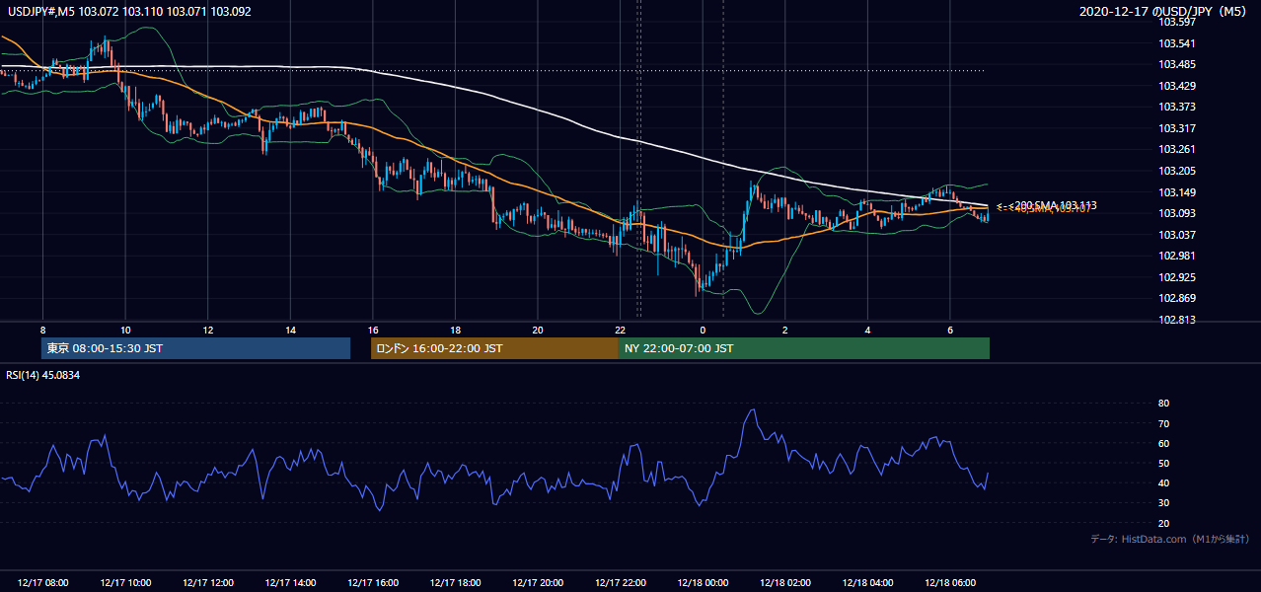Viewport: 1261px width, 592px height.
Task: Click hour tick 16 under the price chart
Action: (x=373, y=330)
